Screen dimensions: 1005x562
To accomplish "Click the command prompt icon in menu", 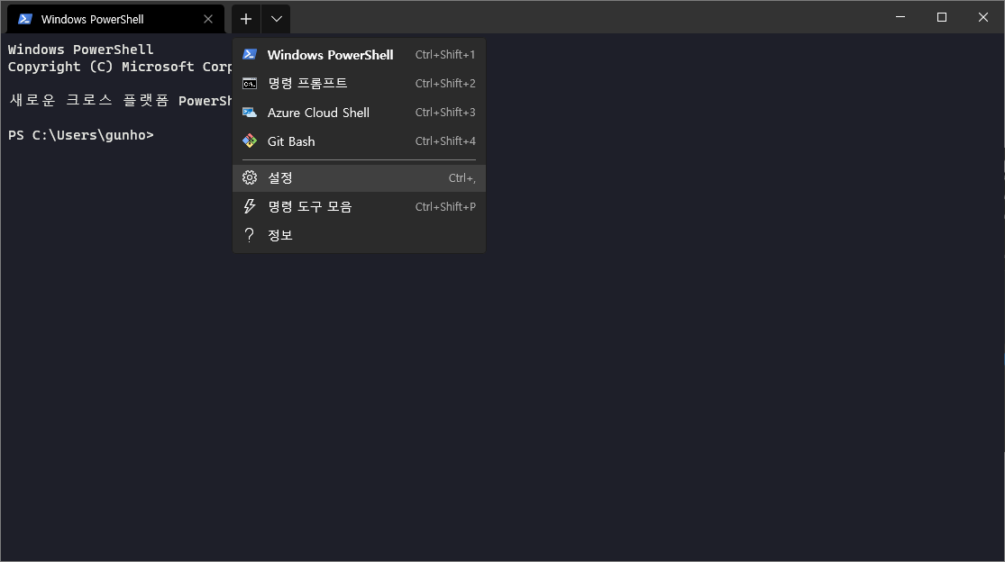I will pyautogui.click(x=250, y=83).
